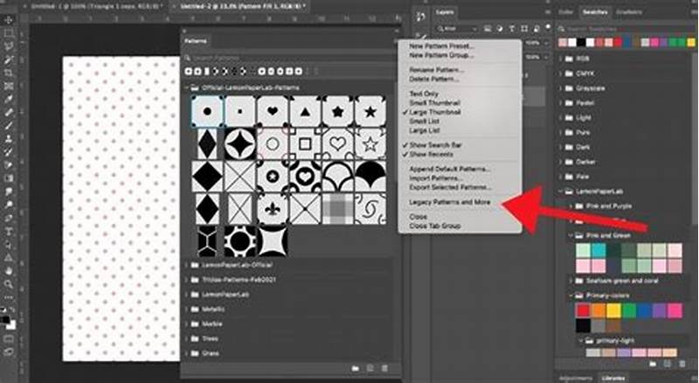This screenshot has height=383, width=699.
Task: Switch view to Large List
Action: [x=425, y=131]
